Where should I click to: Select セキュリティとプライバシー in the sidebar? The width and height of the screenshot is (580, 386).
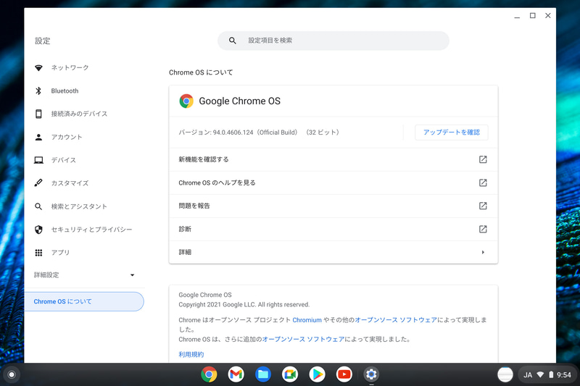91,230
